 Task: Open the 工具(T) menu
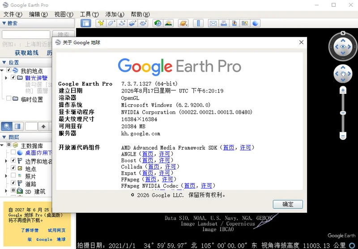89,14
